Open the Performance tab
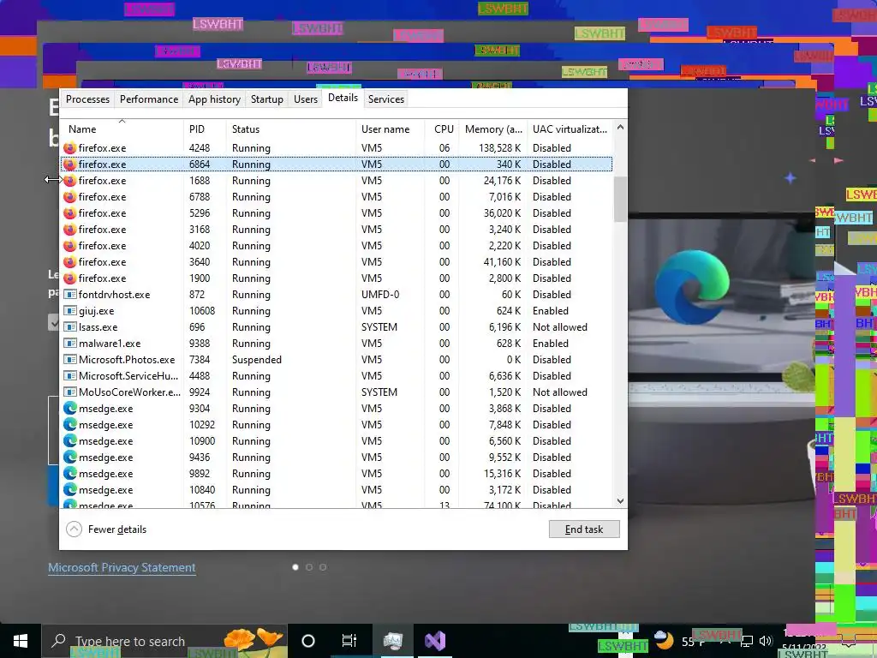877x658 pixels. (149, 99)
